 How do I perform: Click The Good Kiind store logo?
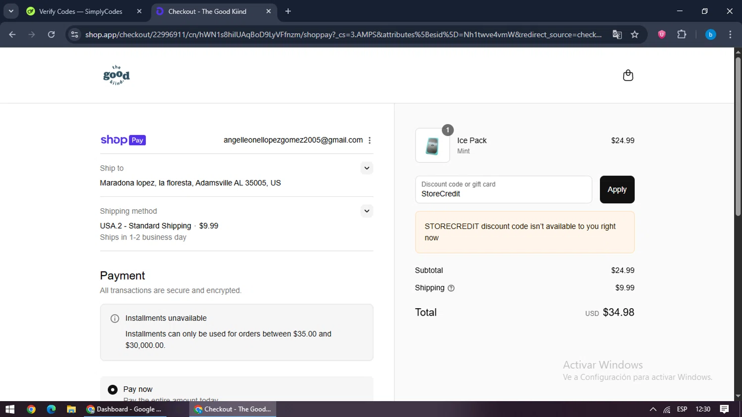[x=116, y=75]
